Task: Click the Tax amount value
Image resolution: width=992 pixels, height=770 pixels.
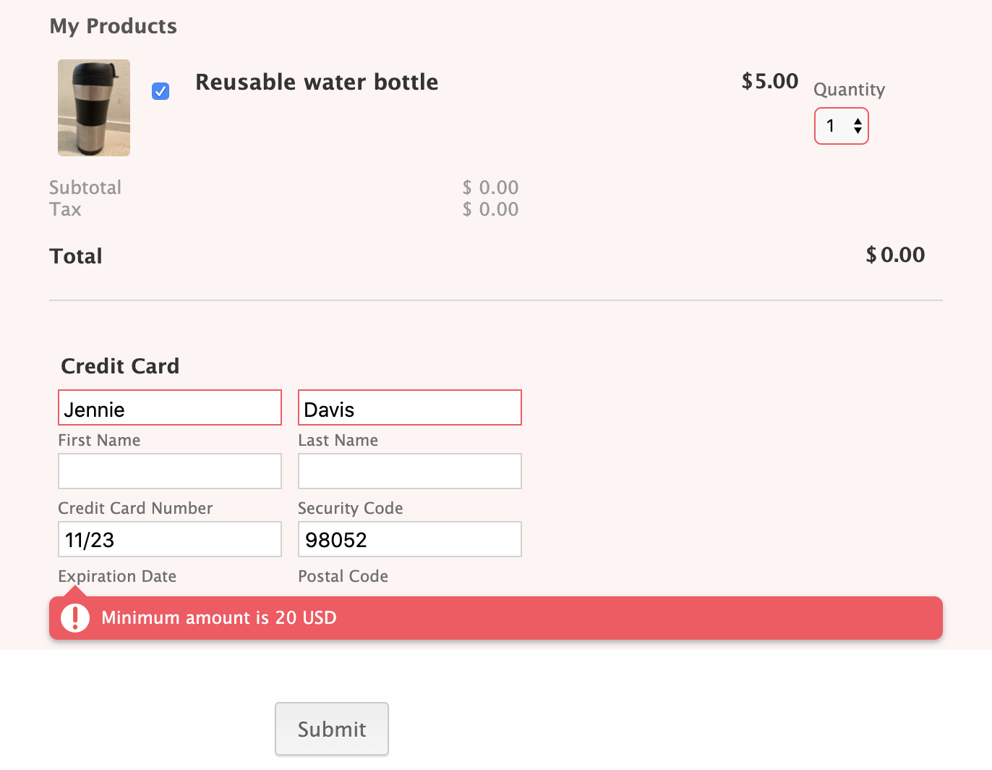Action: pos(490,209)
